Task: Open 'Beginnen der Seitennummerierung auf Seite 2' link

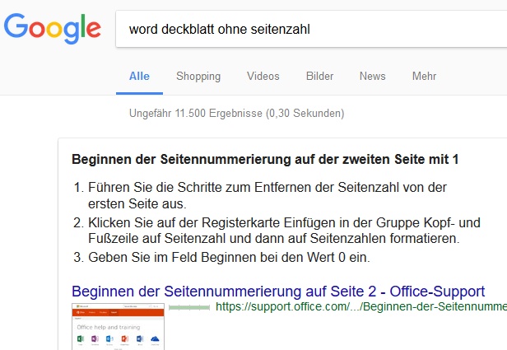Action: click(278, 292)
